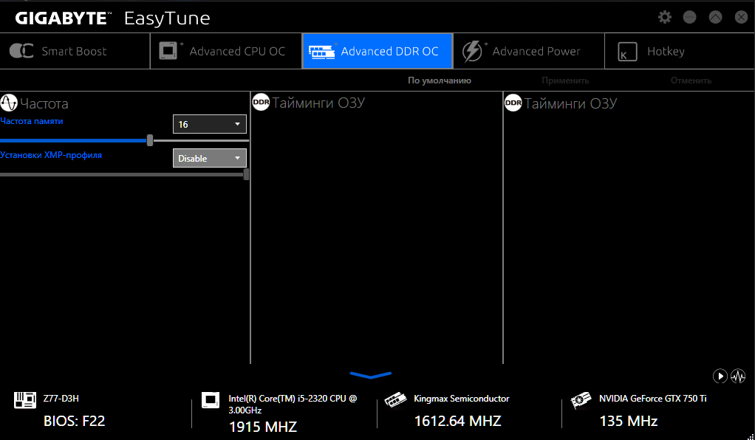Click the BIOS: F22 text

(x=74, y=421)
